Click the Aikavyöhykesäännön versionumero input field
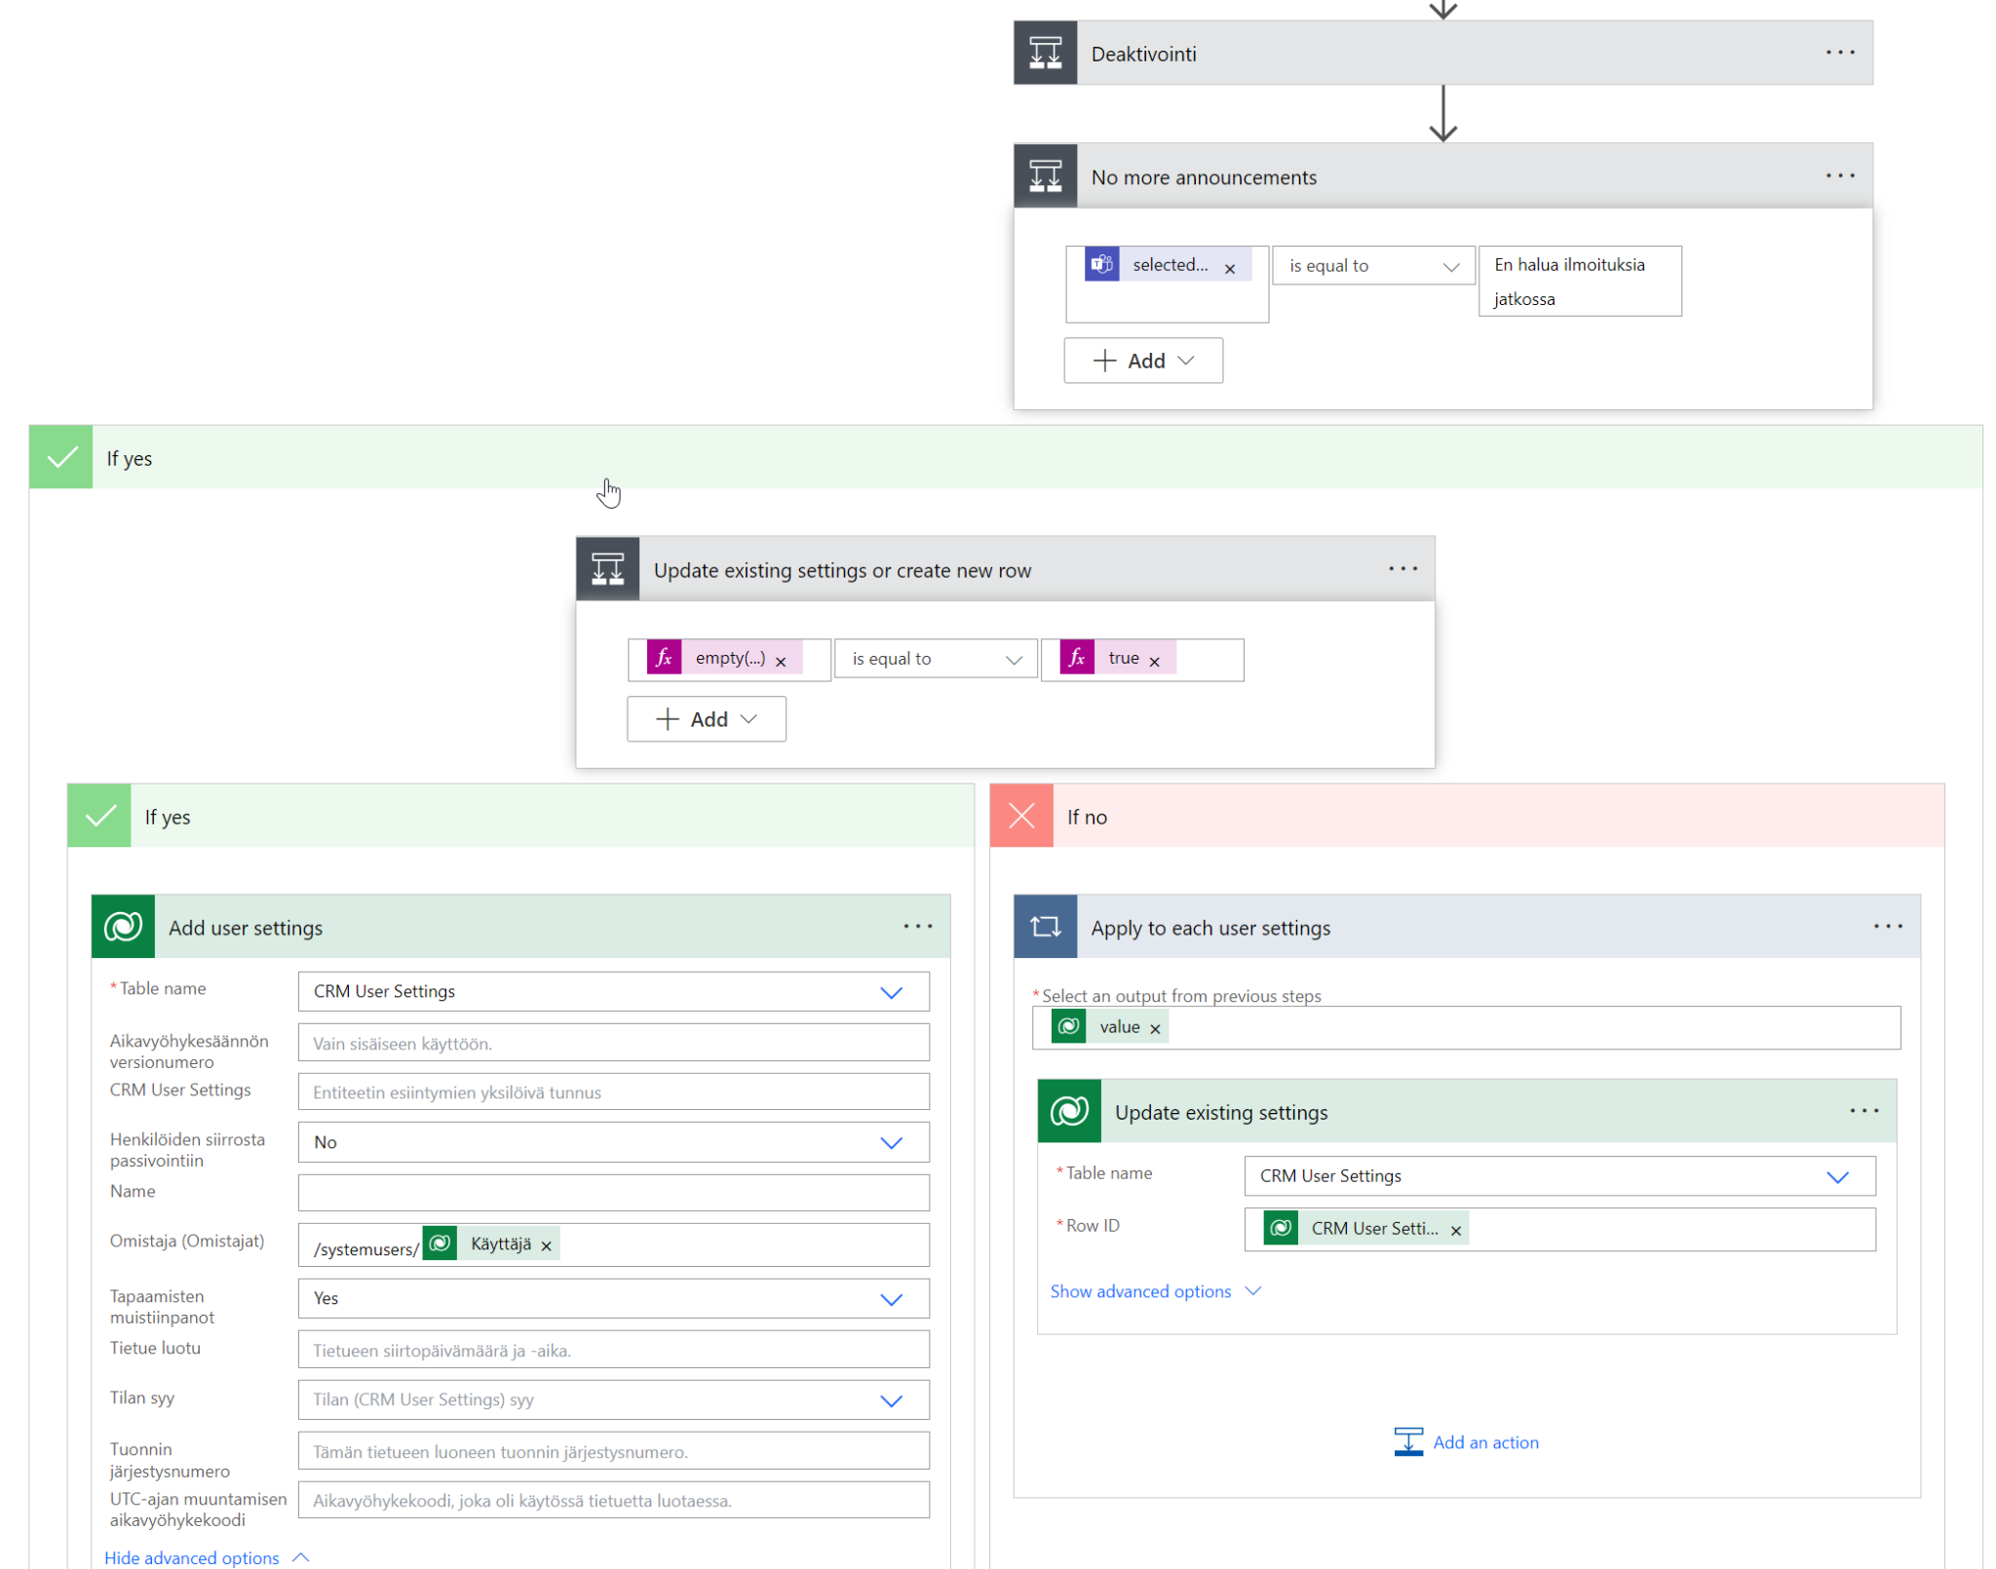 pos(613,1043)
